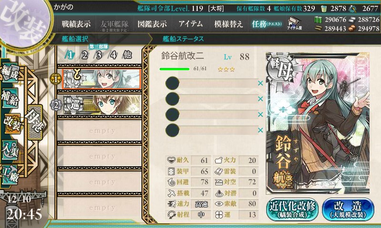The height and width of the screenshot is (228, 381).
Task: Click the 近代化改修 modernization button
Action: (x=292, y=209)
